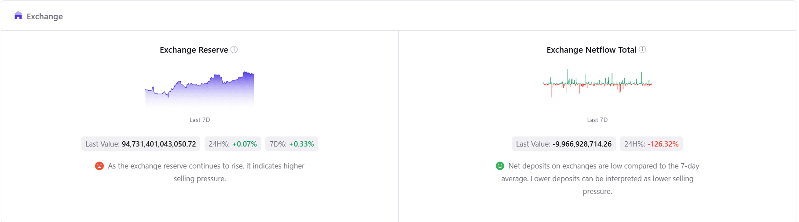This screenshot has height=222, width=799.
Task: Click the vertical divider between the panels
Action: tap(399, 126)
